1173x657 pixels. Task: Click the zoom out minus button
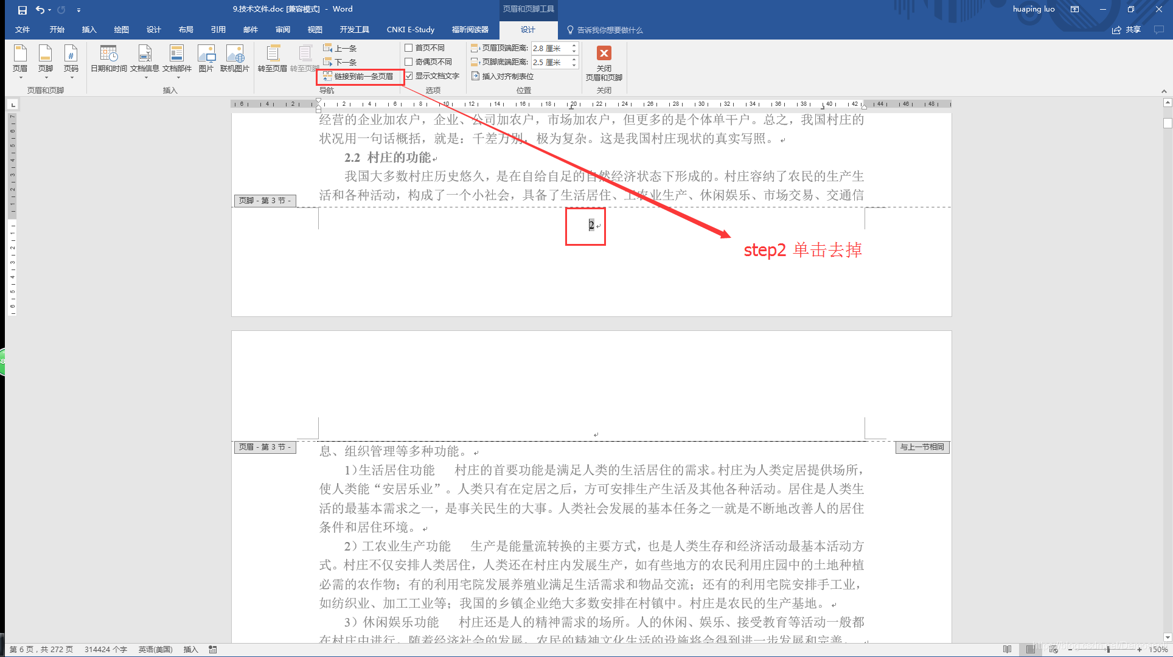(1070, 650)
